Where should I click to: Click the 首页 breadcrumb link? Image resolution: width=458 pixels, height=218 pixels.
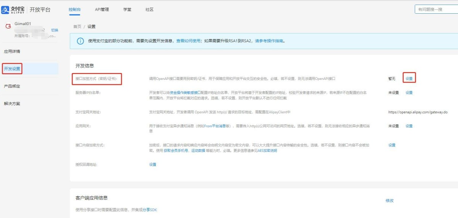(x=77, y=27)
